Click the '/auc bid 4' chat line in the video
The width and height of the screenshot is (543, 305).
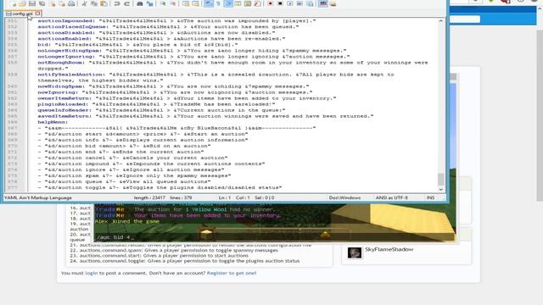pos(115,237)
